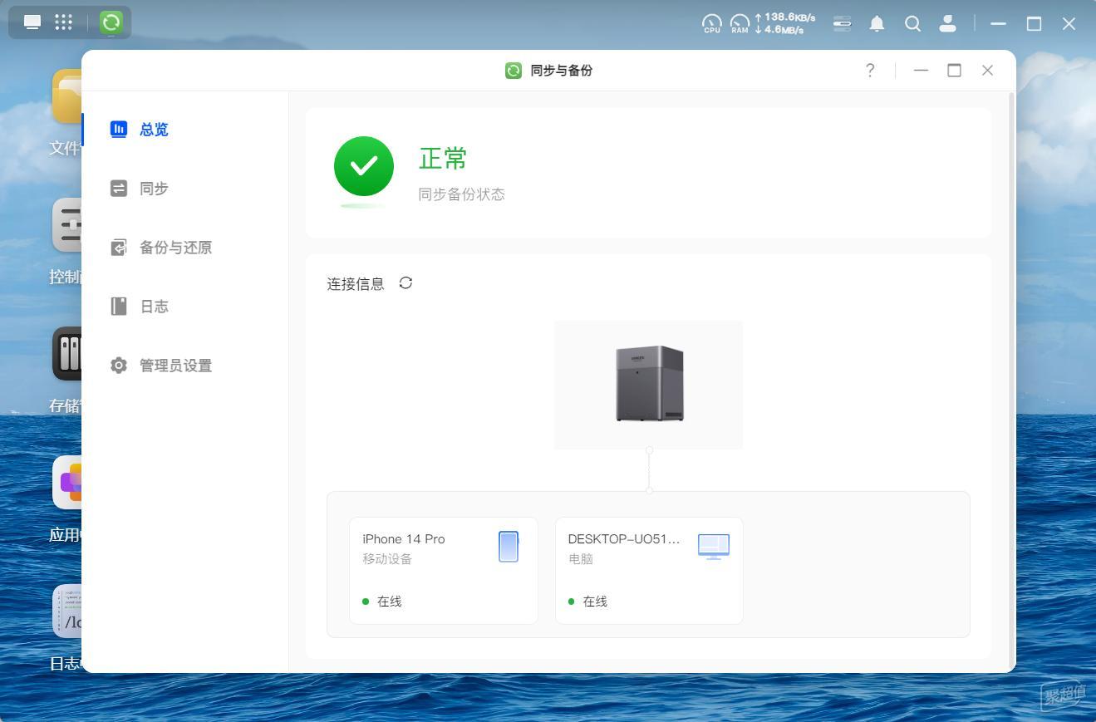The height and width of the screenshot is (722, 1096).
Task: Click the 同步与备份 title bar app icon
Action: click(x=514, y=71)
